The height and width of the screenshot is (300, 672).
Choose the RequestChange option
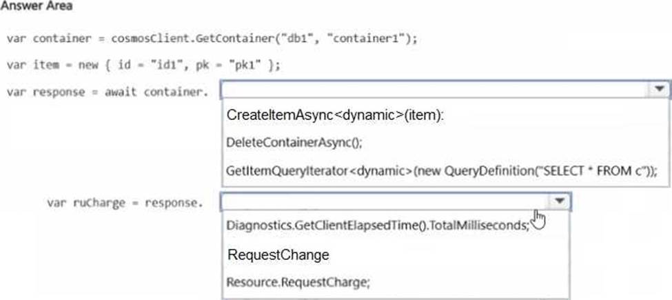click(278, 254)
